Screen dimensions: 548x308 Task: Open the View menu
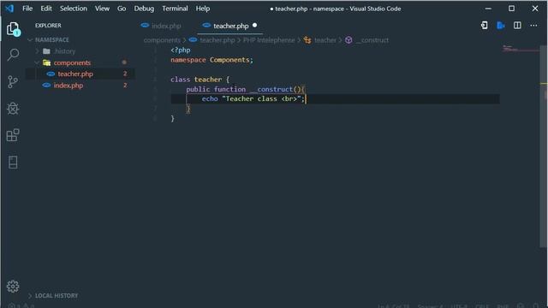point(102,9)
